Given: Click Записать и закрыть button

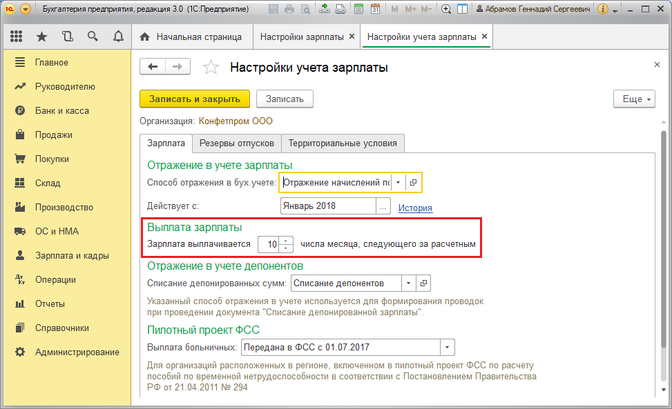Looking at the screenshot, I should pos(195,99).
